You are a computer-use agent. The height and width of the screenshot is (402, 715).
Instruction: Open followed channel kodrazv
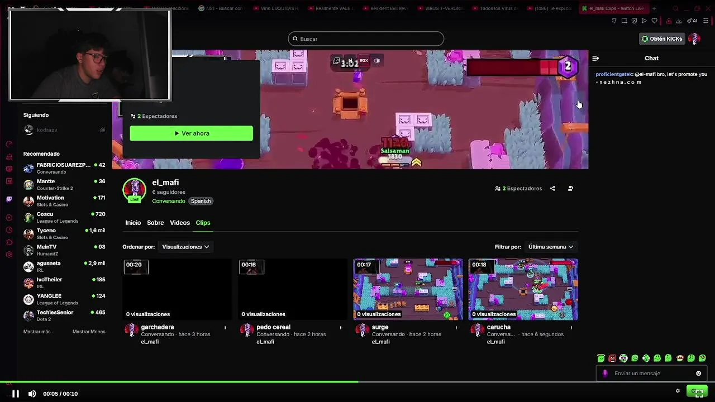(x=64, y=130)
